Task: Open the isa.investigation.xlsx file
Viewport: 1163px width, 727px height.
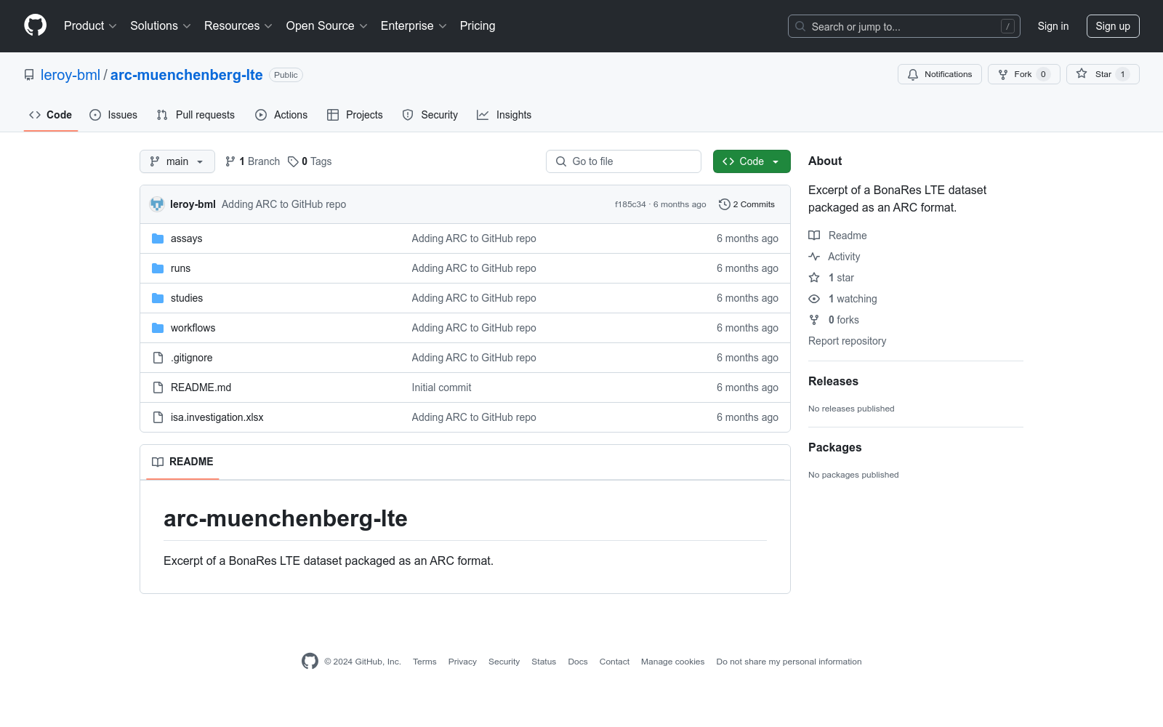Action: click(217, 417)
